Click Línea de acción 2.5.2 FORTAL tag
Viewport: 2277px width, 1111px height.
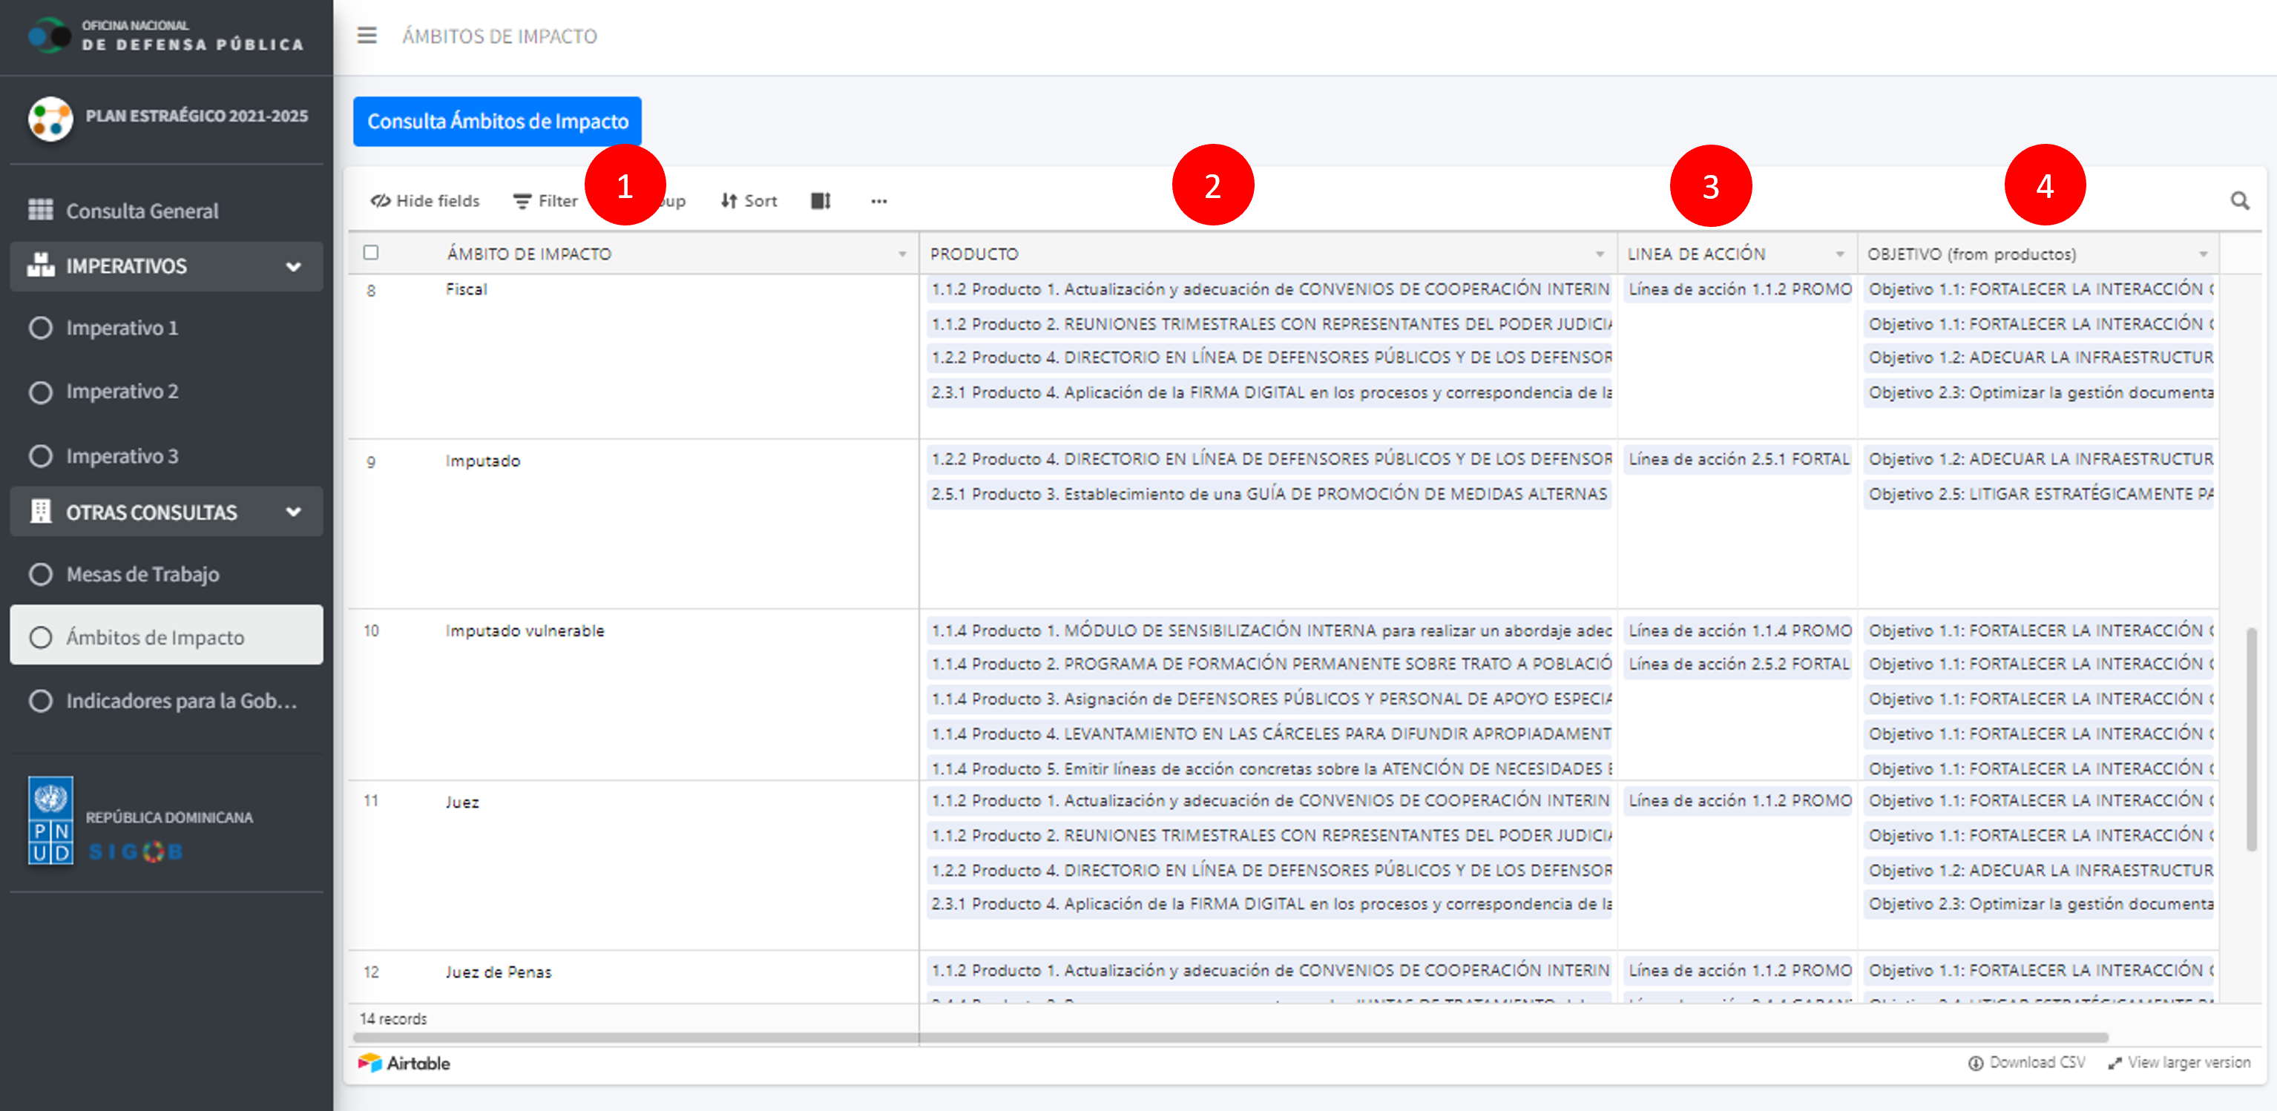click(1738, 664)
